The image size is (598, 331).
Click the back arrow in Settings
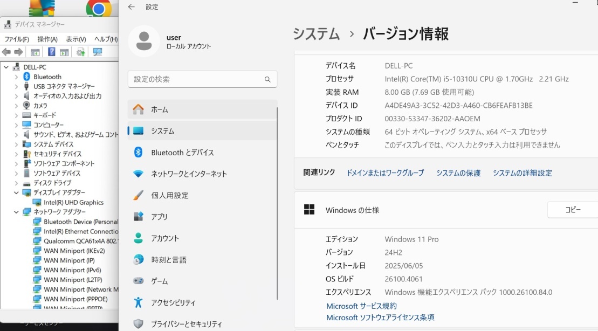pyautogui.click(x=131, y=7)
